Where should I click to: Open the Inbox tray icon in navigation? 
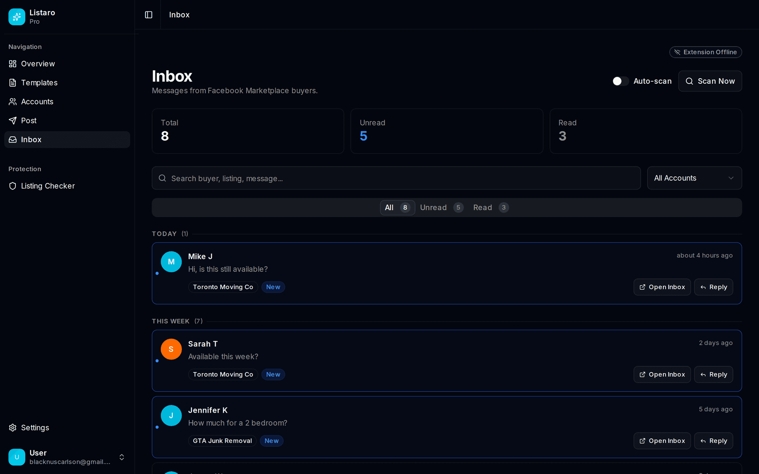pos(13,139)
